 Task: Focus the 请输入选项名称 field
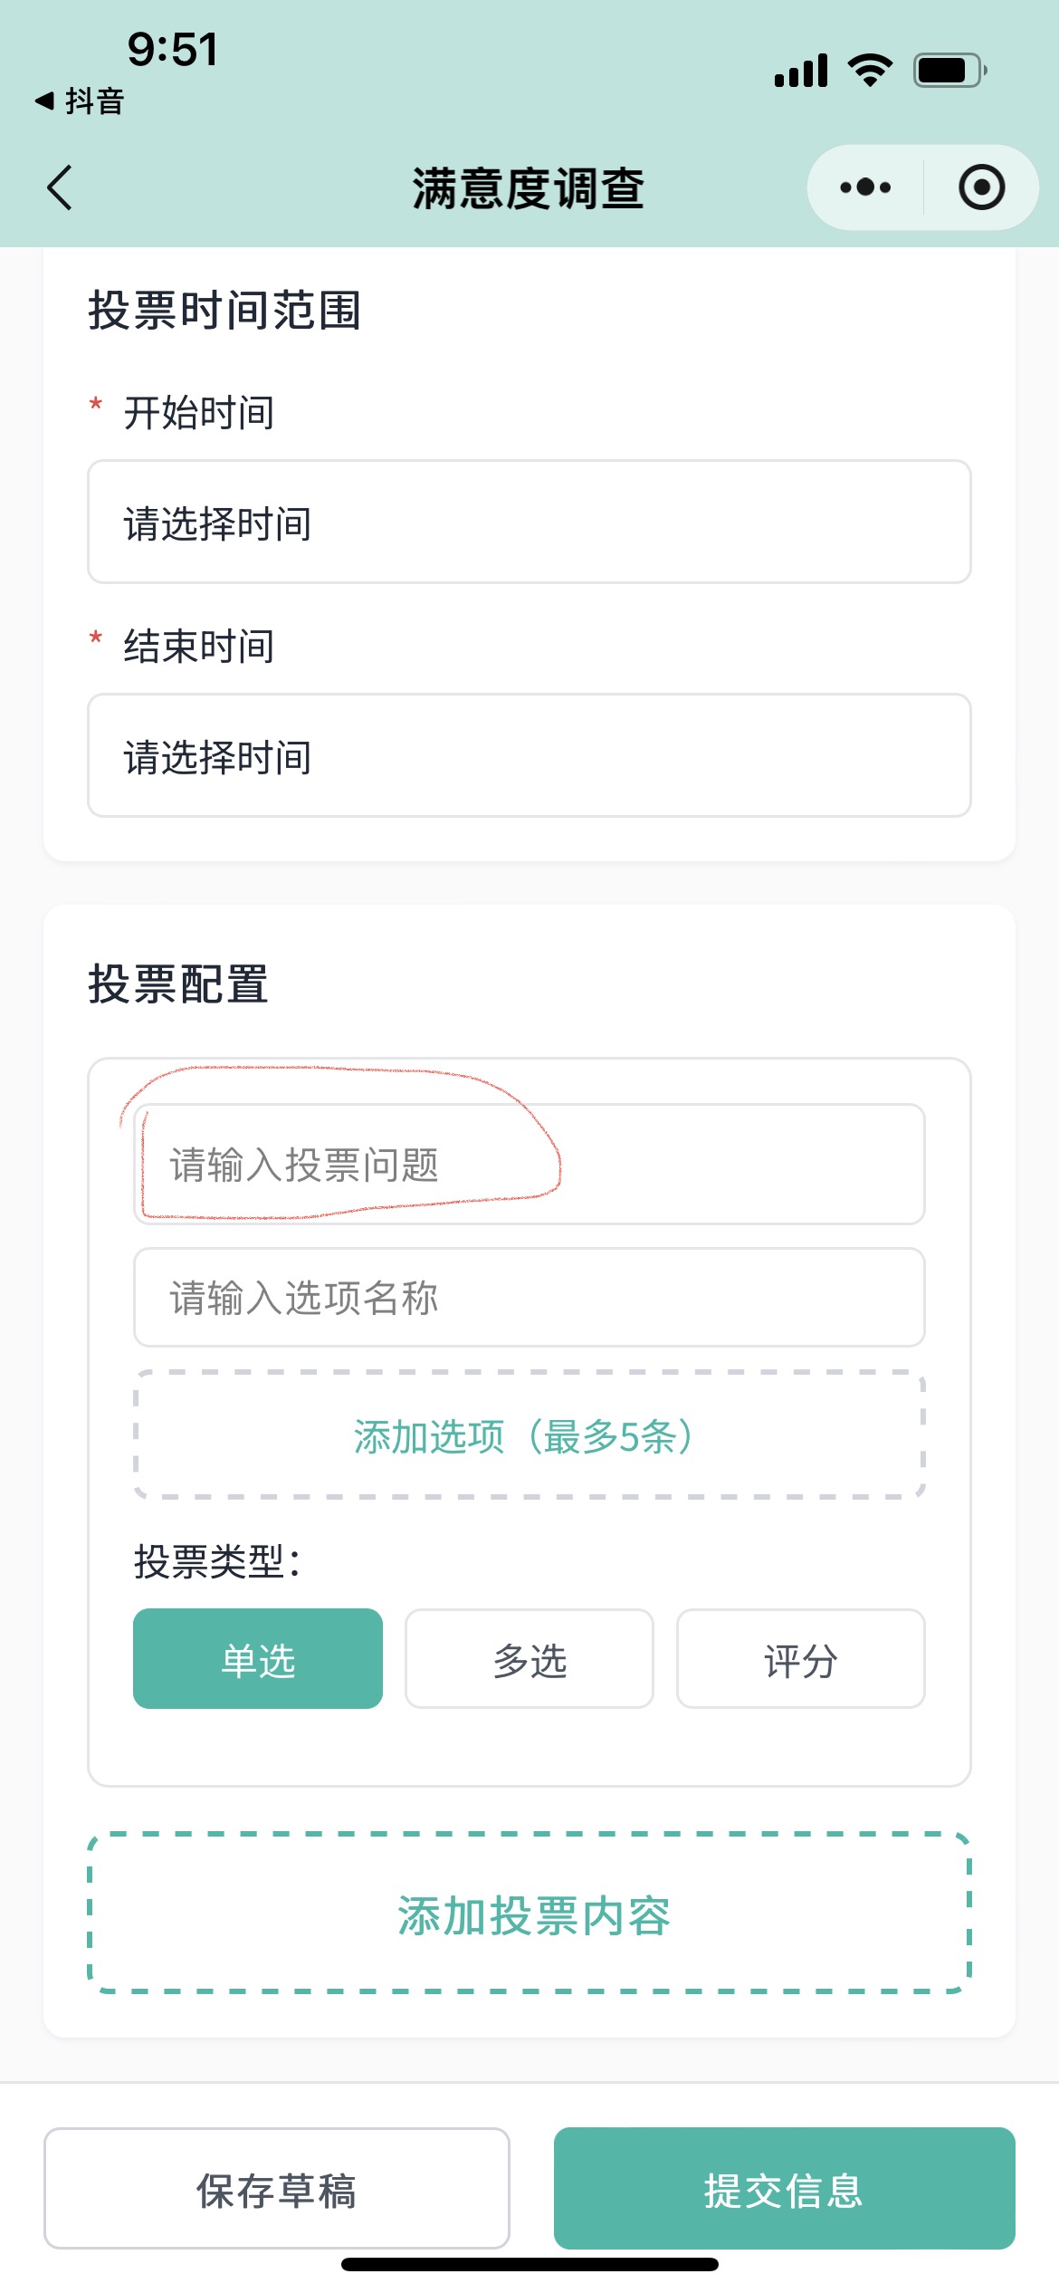pos(529,1298)
